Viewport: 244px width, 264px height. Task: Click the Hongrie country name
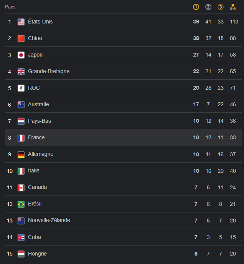(x=37, y=254)
